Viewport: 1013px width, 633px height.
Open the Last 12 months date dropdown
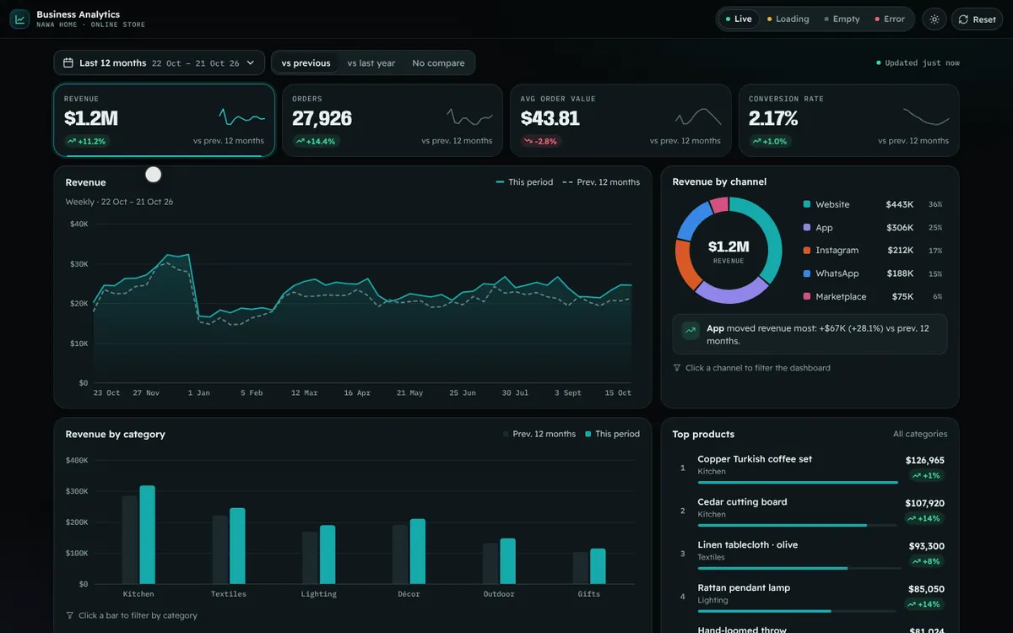point(160,63)
